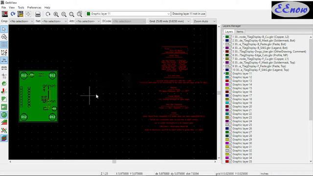Open the active layer dropdown showing Graphic layer 11

[128, 14]
